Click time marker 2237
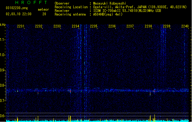 [x=130, y=26]
